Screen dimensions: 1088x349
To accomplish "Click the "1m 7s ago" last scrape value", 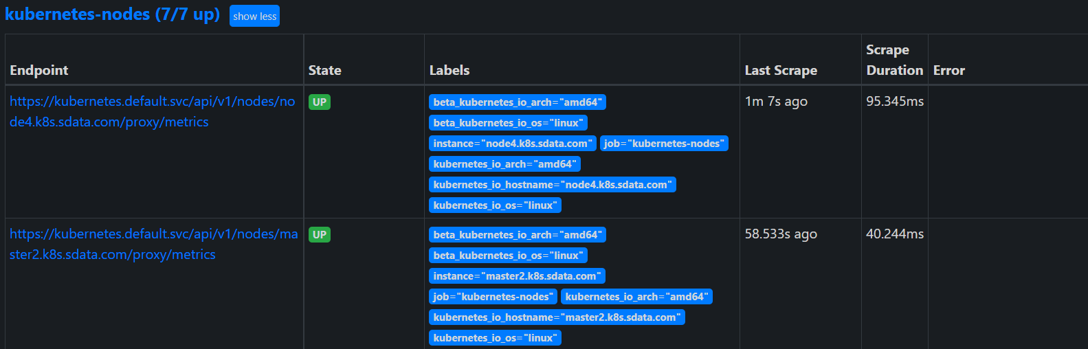I will [776, 102].
